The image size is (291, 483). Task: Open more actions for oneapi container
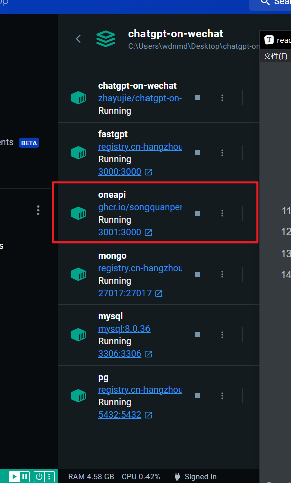point(222,213)
